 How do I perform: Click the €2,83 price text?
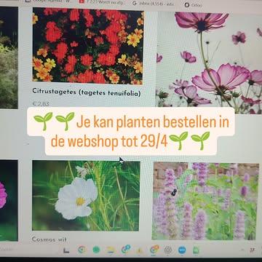(41, 104)
